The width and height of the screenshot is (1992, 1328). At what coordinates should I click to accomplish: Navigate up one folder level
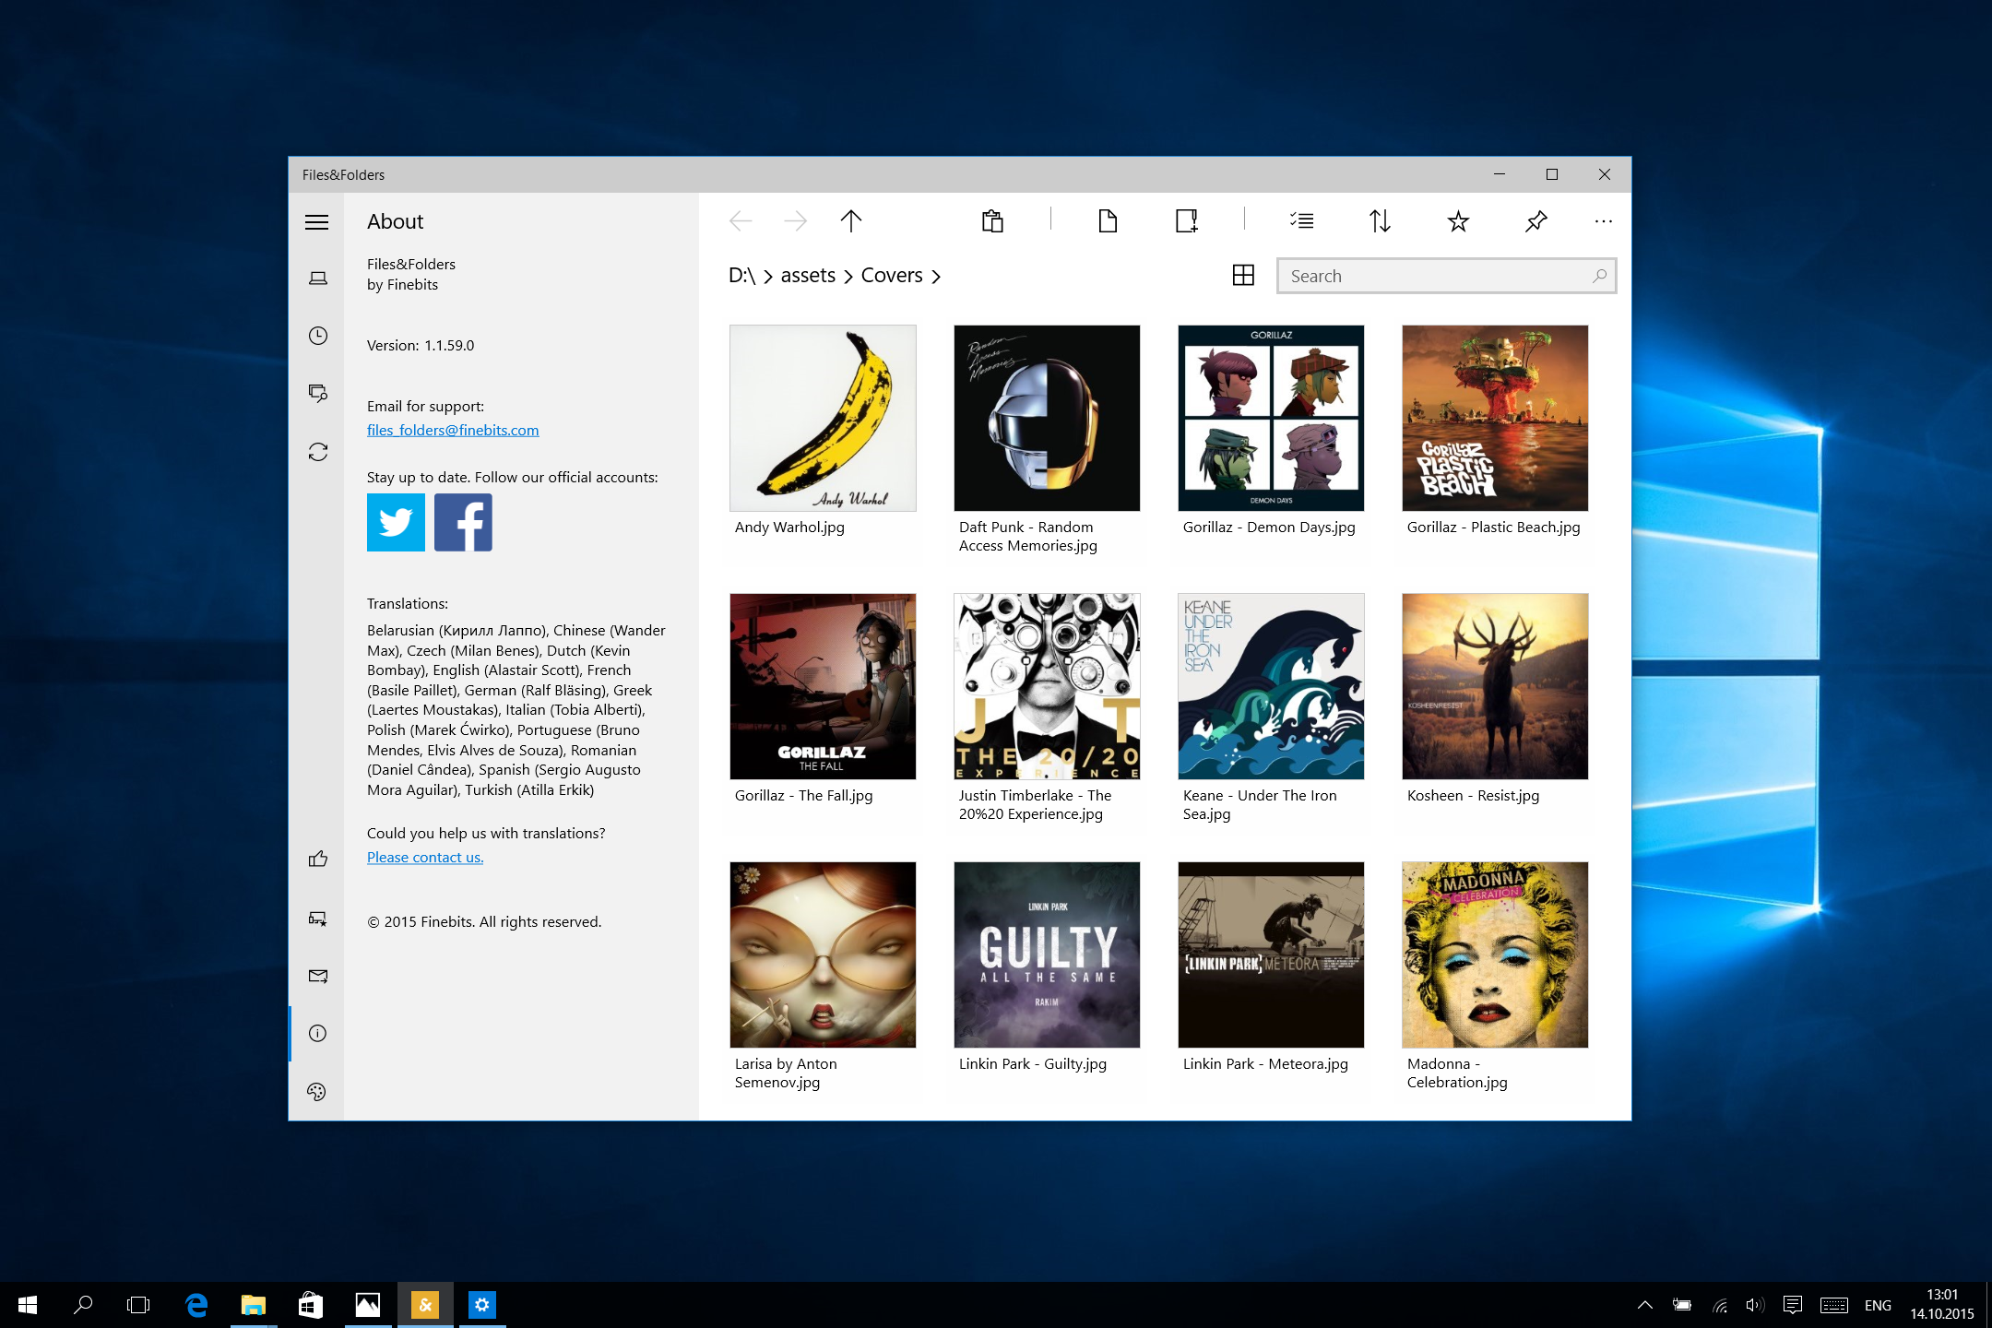coord(851,221)
